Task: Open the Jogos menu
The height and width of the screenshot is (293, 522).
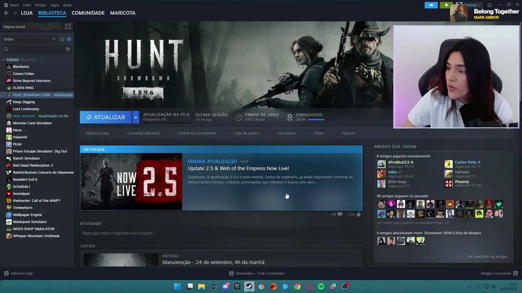Action: (55, 5)
